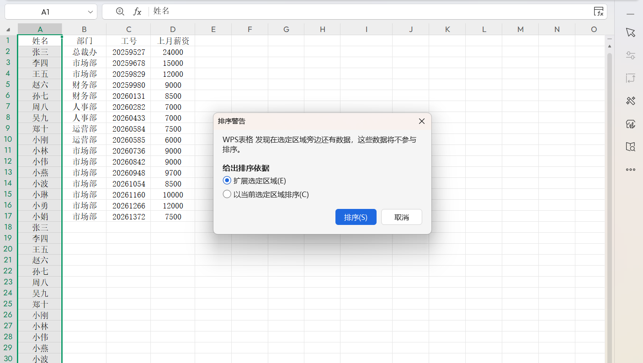Open the fx icon at formula bar right end
This screenshot has height=363, width=643.
point(599,11)
